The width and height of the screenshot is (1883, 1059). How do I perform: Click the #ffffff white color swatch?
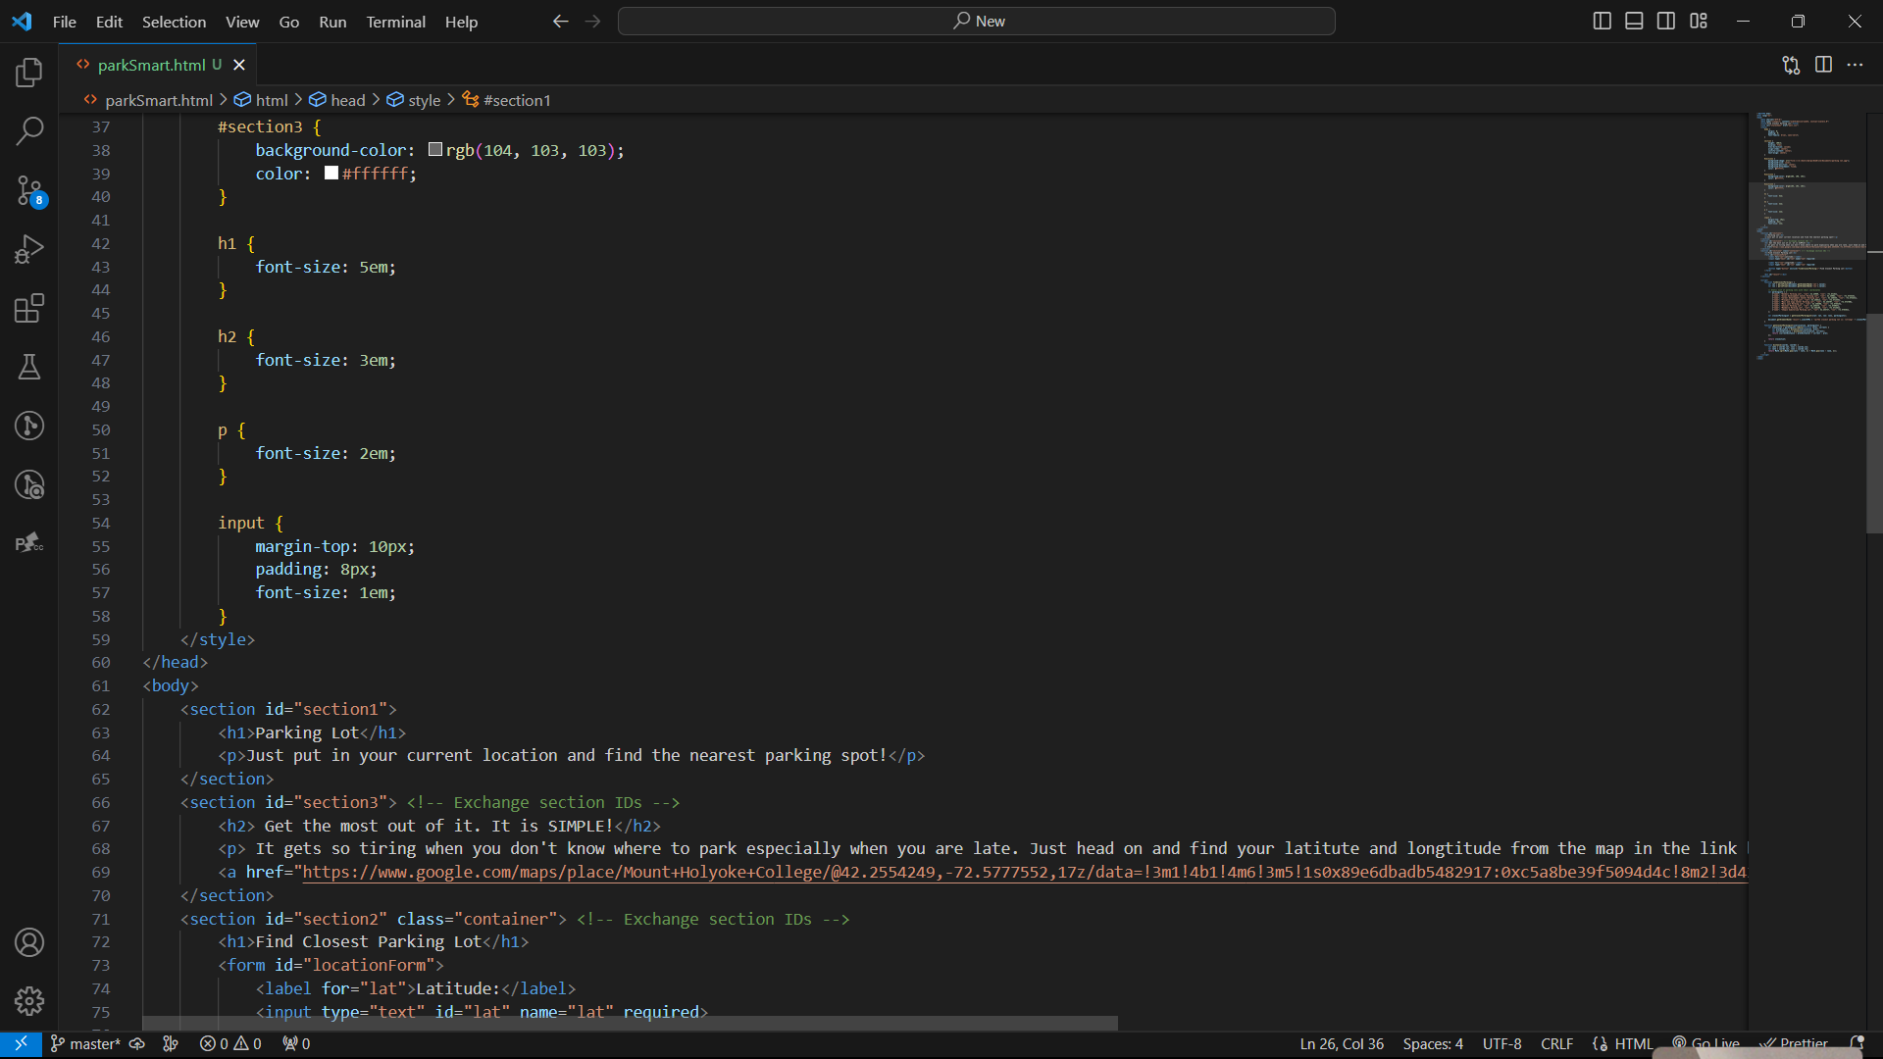pos(331,174)
